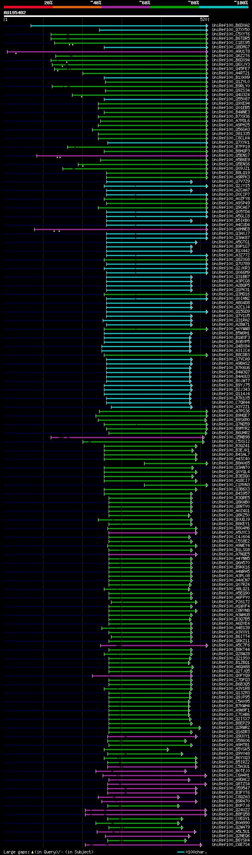This screenshot has height=855, width=252.
Task: Select the UniRef100_A5GTG1 label
Action: click(231, 242)
